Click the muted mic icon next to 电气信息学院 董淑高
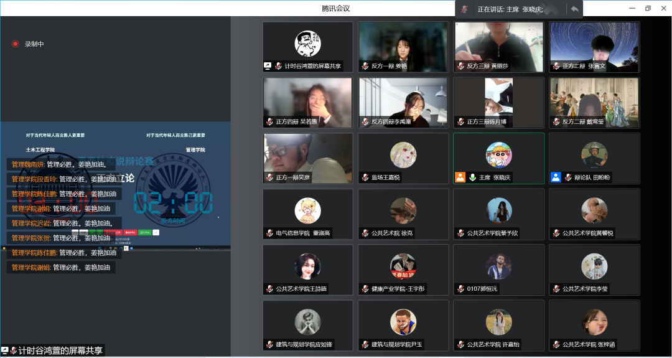 (269, 233)
